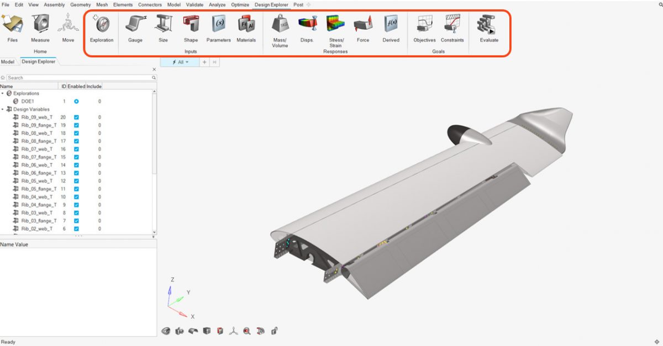This screenshot has width=663, height=346.
Task: Click the Measure tool icon
Action: (x=40, y=25)
